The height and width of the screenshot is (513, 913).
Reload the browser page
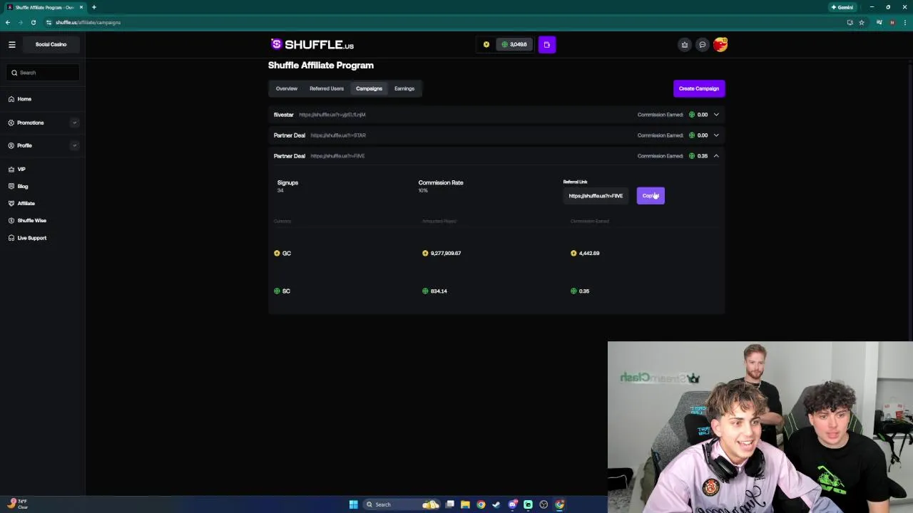(x=34, y=22)
